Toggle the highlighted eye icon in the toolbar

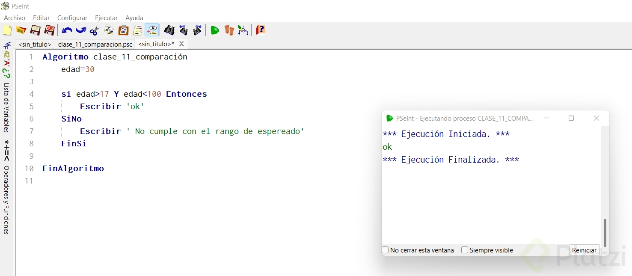(152, 30)
